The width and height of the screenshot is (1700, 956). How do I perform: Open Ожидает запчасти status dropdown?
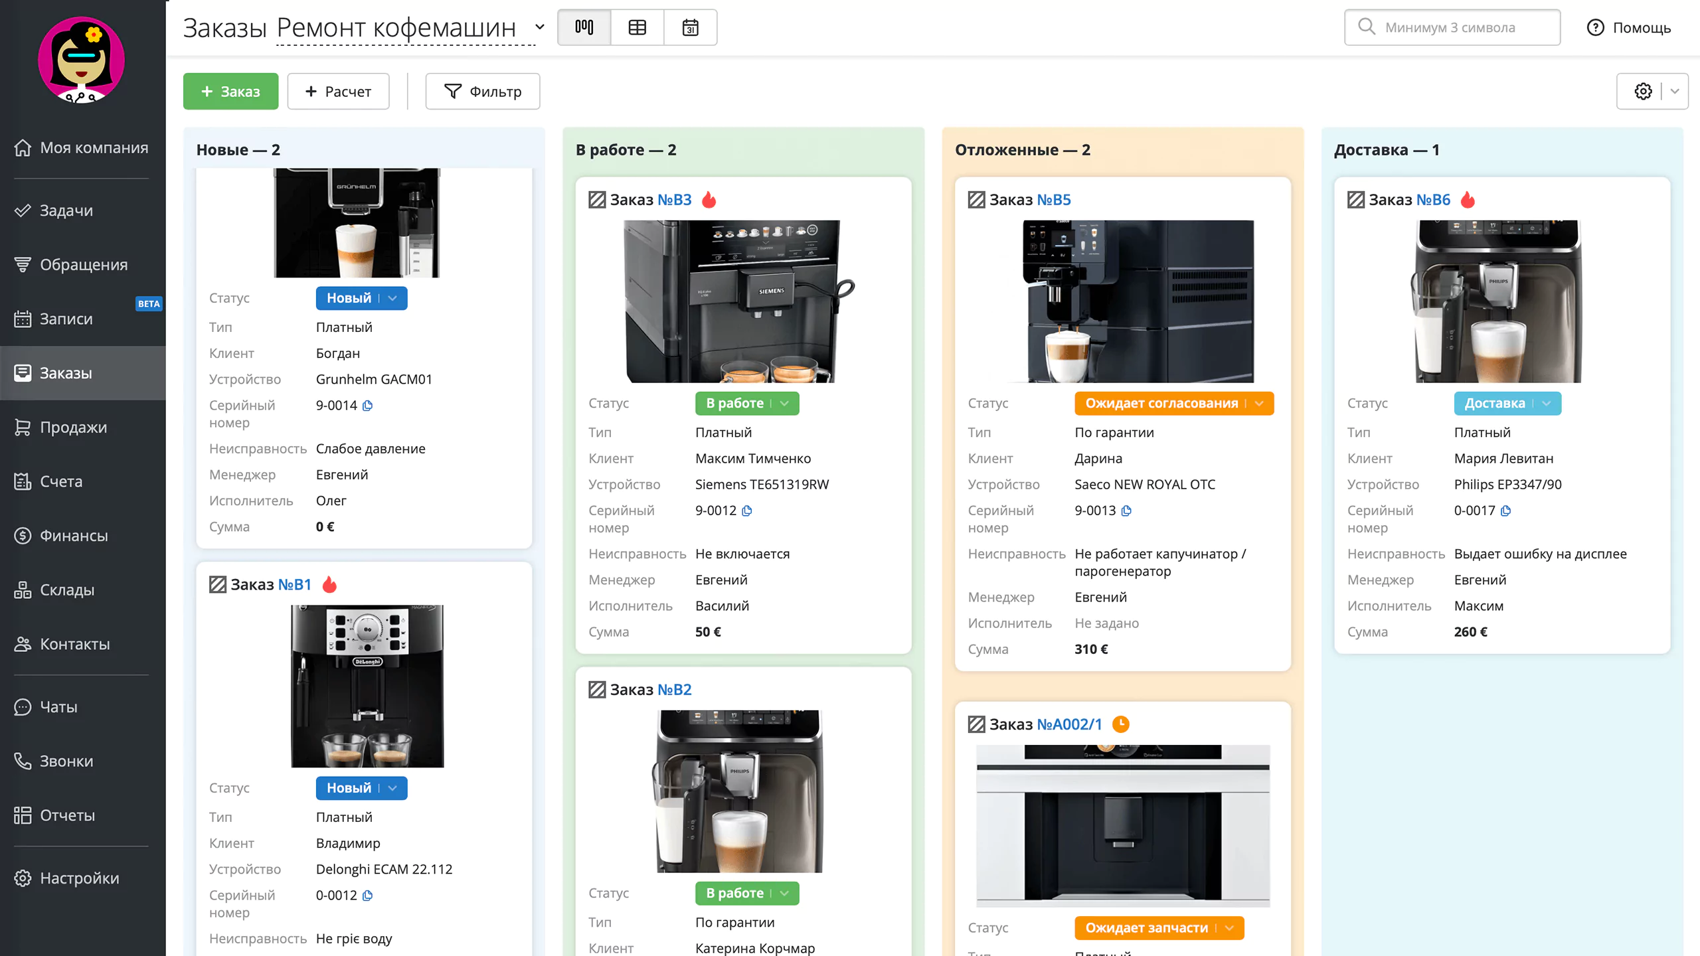(1159, 927)
